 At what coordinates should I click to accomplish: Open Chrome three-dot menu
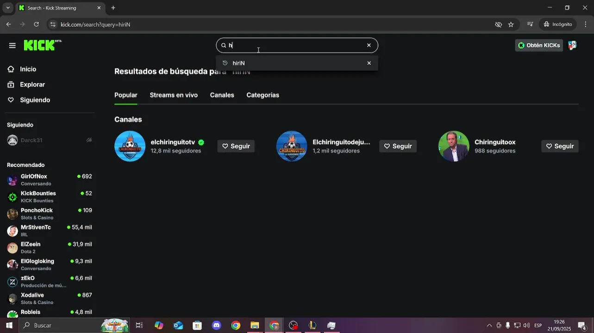pyautogui.click(x=586, y=25)
